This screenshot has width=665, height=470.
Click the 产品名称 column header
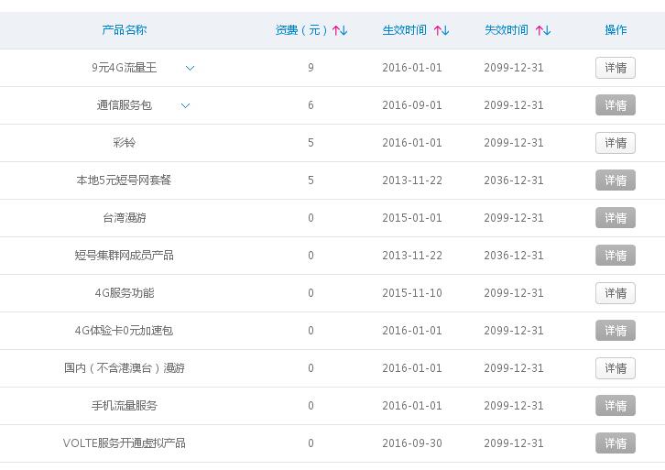tap(124, 30)
